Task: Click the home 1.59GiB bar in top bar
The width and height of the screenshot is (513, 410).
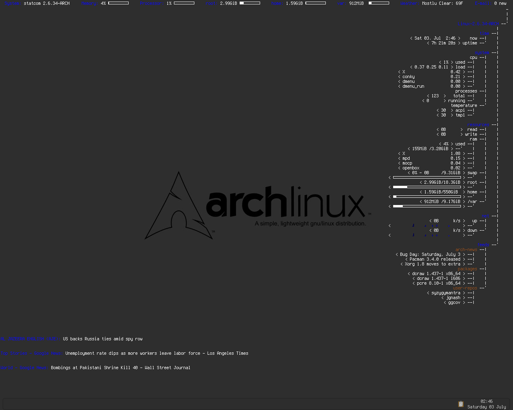Action: [x=315, y=3]
